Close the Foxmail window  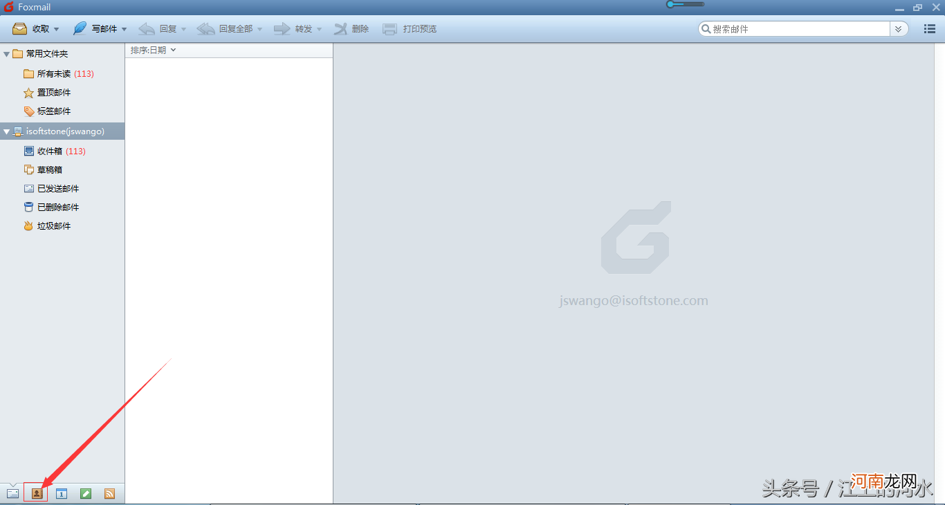935,8
